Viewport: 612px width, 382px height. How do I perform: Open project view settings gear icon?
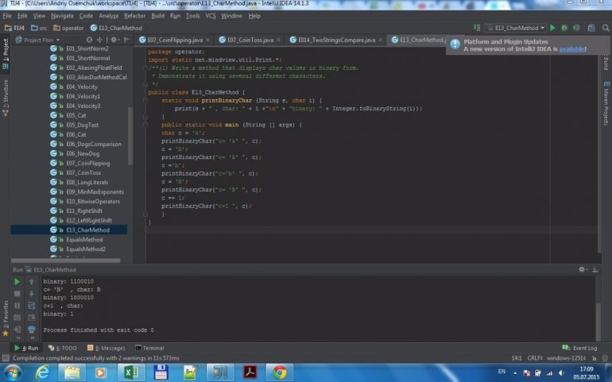[115, 40]
